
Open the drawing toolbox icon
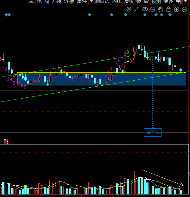[153, 9]
